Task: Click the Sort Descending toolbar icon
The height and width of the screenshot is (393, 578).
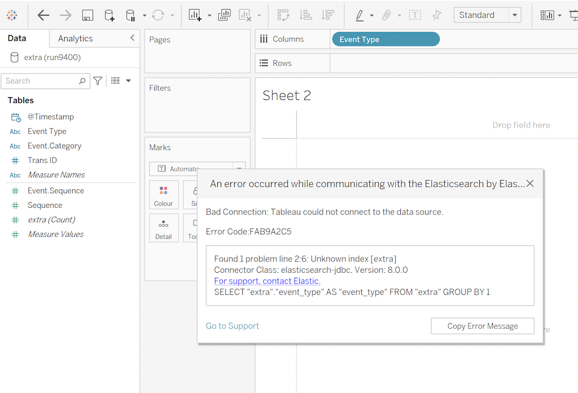Action: coord(328,15)
